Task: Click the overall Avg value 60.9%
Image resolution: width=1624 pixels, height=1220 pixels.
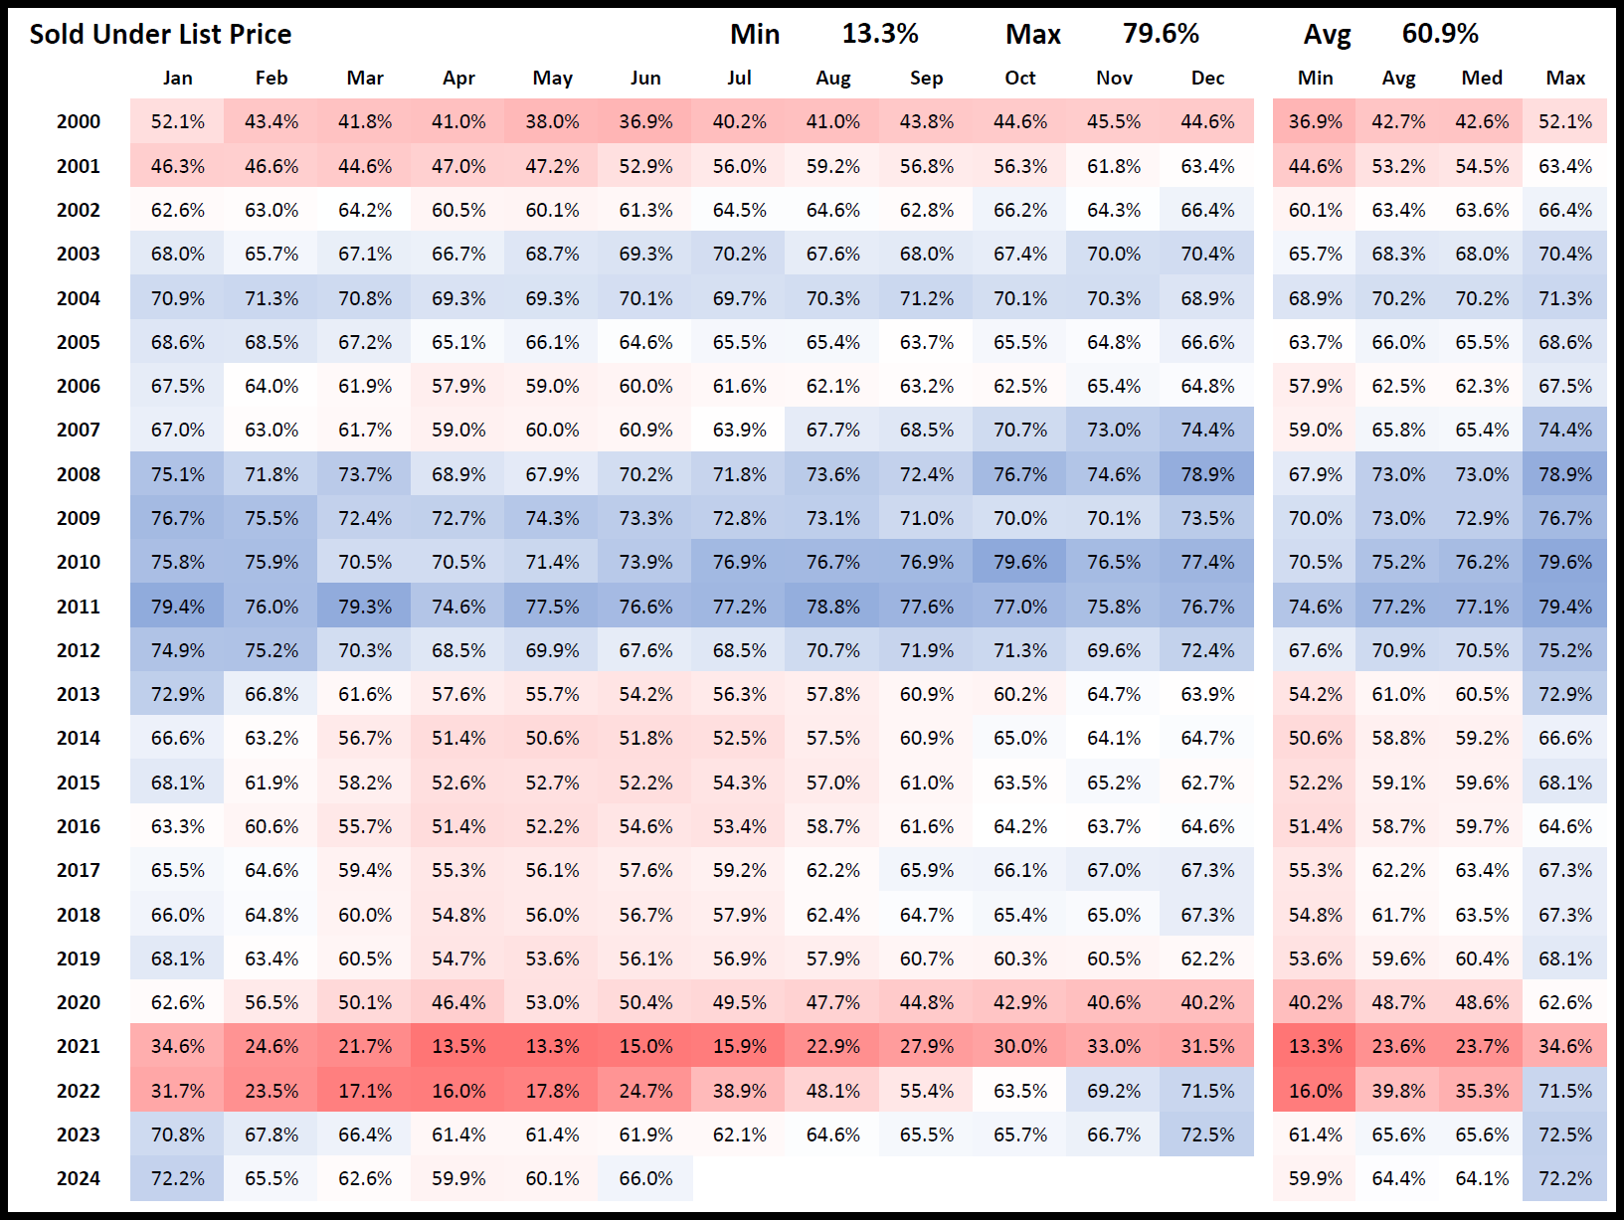Action: pos(1440,35)
